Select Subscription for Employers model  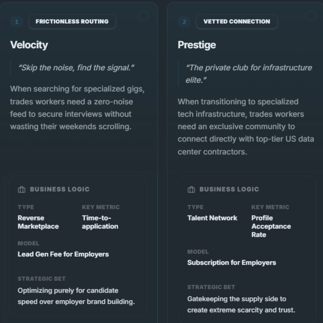231,263
